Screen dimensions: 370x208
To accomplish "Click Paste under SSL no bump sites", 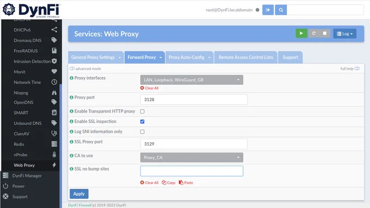I will [186, 182].
